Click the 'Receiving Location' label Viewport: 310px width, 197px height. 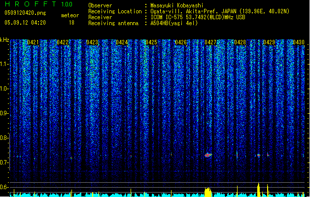[x=115, y=11]
